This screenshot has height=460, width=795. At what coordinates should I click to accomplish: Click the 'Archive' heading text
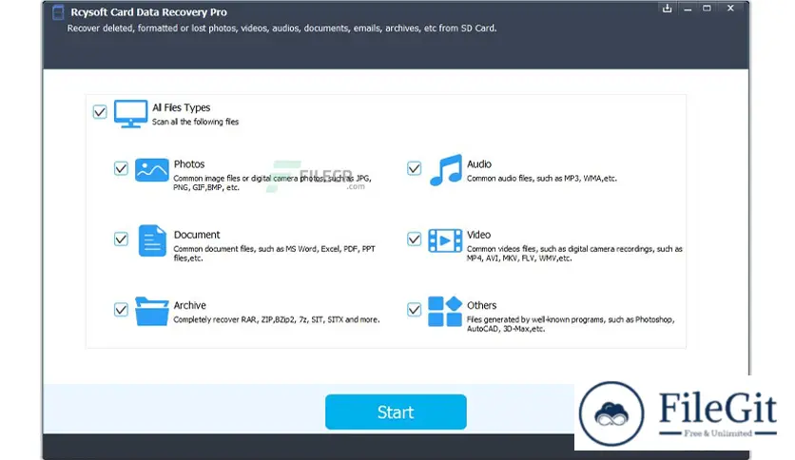[189, 305]
